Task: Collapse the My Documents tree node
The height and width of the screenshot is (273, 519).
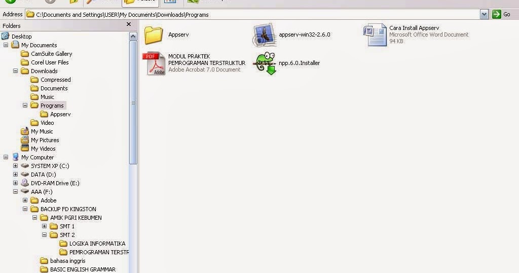Action: tap(6, 45)
